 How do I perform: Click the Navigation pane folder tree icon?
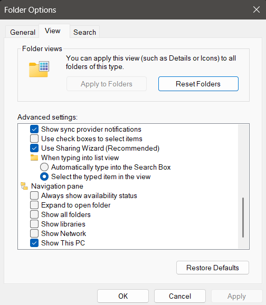24,186
